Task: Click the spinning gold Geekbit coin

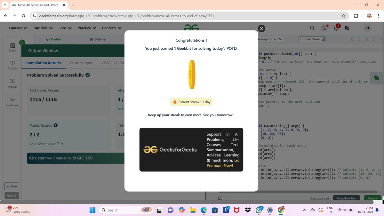Action: 191,75
